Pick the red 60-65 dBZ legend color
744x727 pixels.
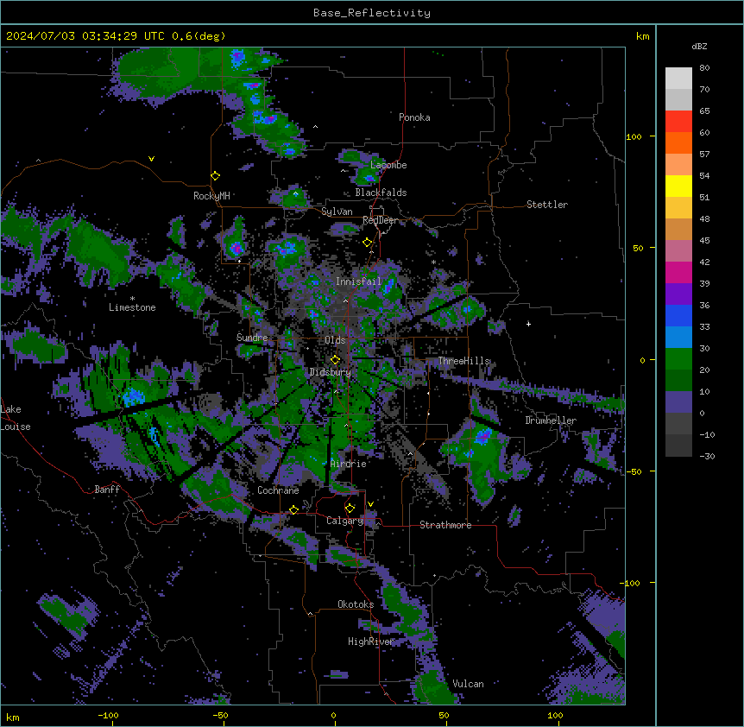point(678,122)
